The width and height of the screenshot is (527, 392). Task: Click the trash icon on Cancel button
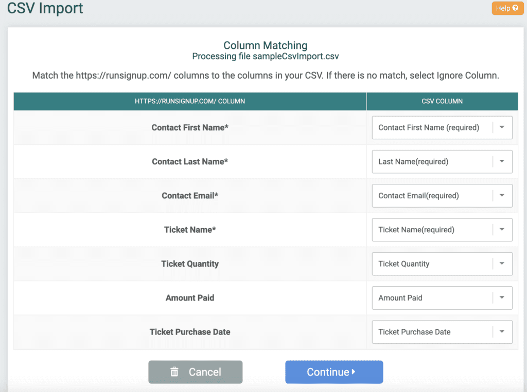(x=174, y=371)
